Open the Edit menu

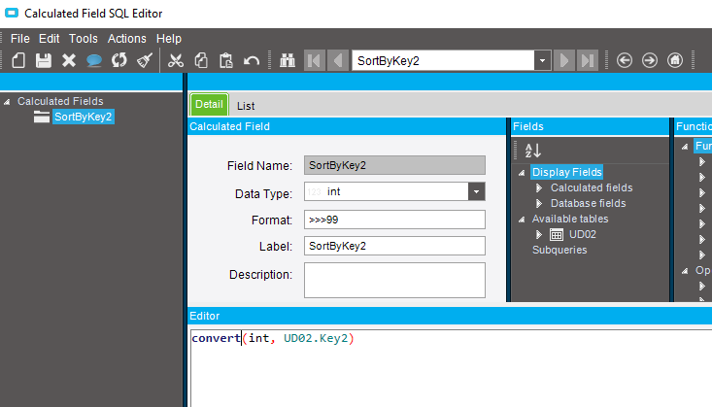(x=49, y=39)
